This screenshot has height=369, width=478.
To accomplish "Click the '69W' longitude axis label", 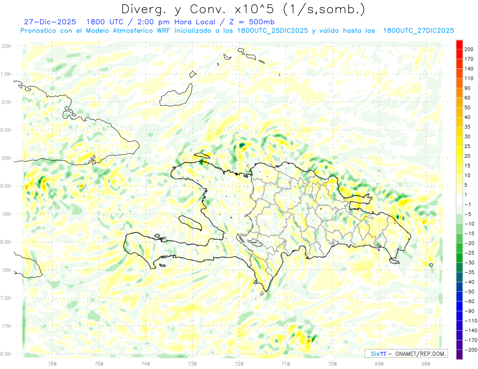I will click(379, 363).
